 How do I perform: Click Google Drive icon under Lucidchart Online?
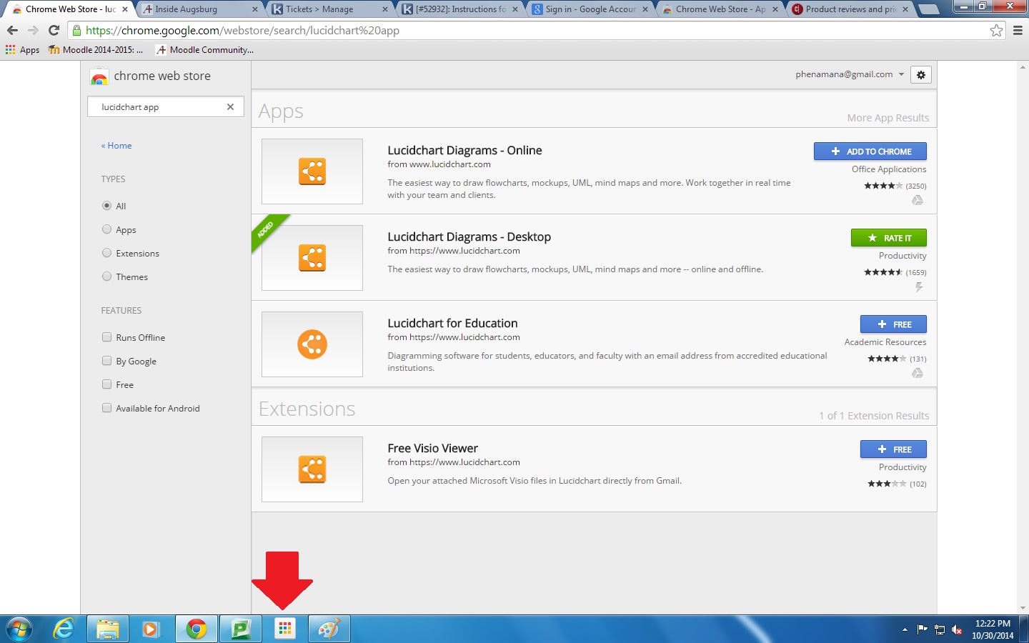coord(918,201)
